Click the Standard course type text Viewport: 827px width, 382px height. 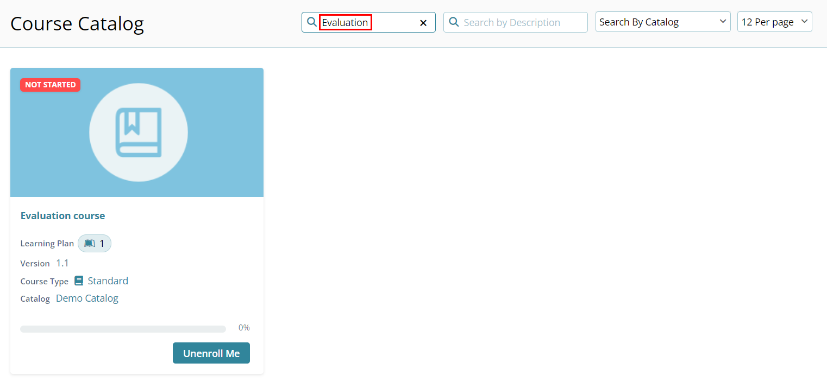pos(108,281)
